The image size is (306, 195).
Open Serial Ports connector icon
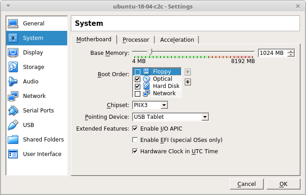pos(13,111)
